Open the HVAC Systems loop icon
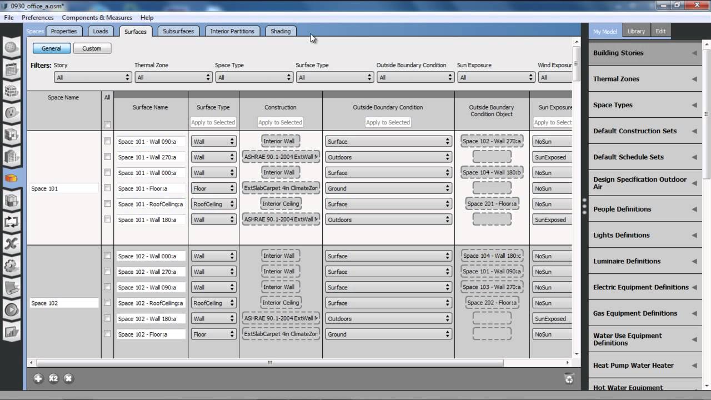 (12, 222)
